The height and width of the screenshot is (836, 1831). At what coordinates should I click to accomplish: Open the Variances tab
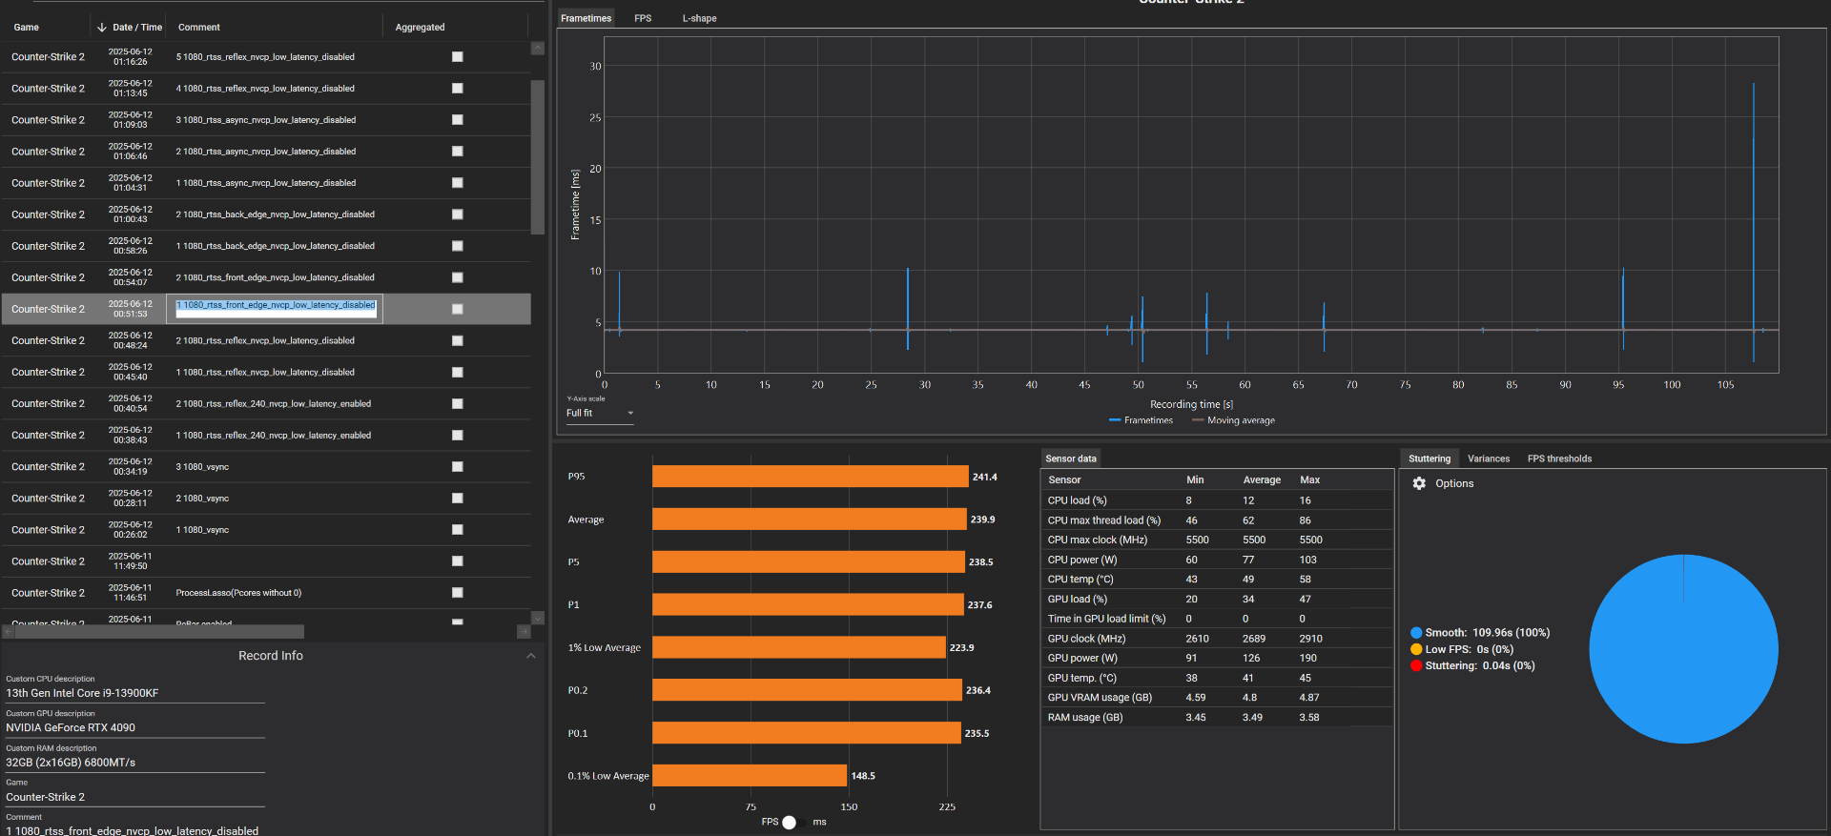pos(1489,459)
